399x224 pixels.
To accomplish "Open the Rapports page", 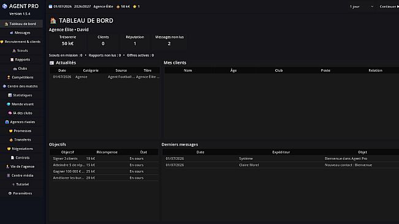I will 21,59.
